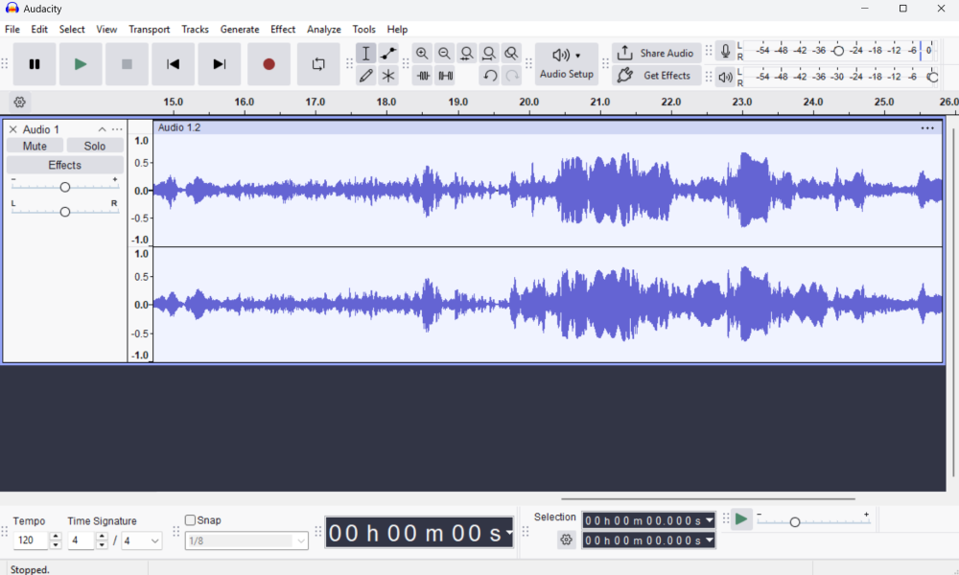Close the Audio 1 track
Screen dimensions: 959x575
click(x=12, y=129)
